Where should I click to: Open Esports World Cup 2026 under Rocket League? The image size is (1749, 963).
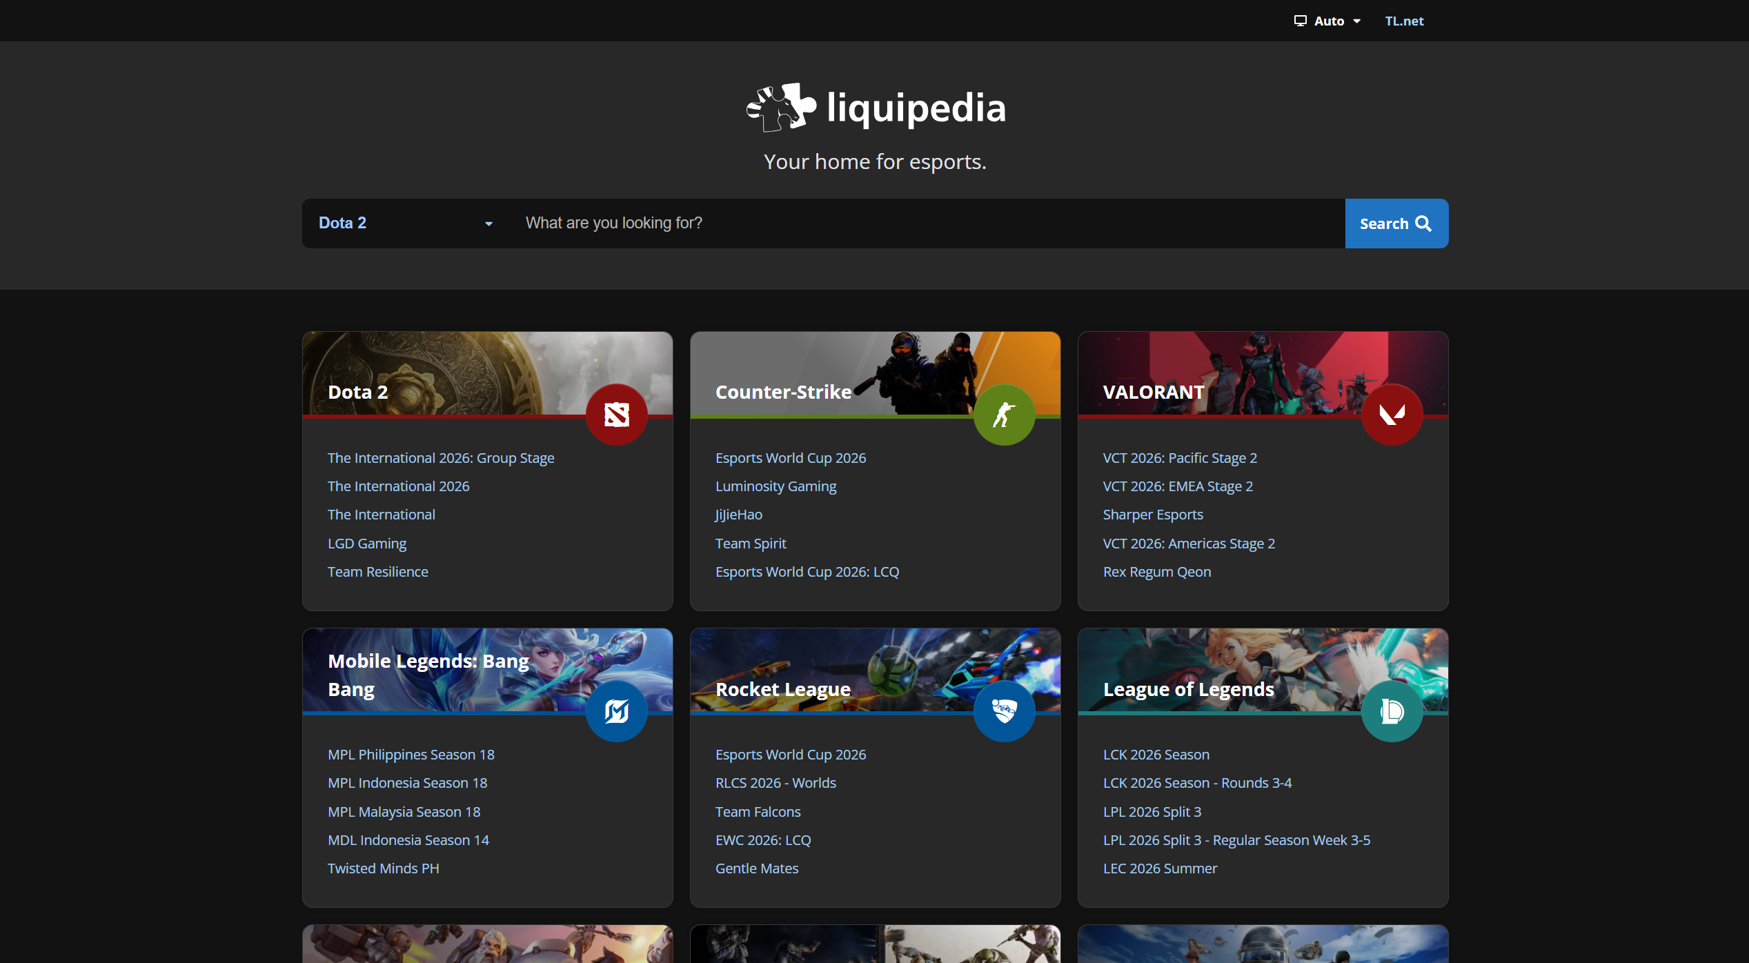[791, 755]
